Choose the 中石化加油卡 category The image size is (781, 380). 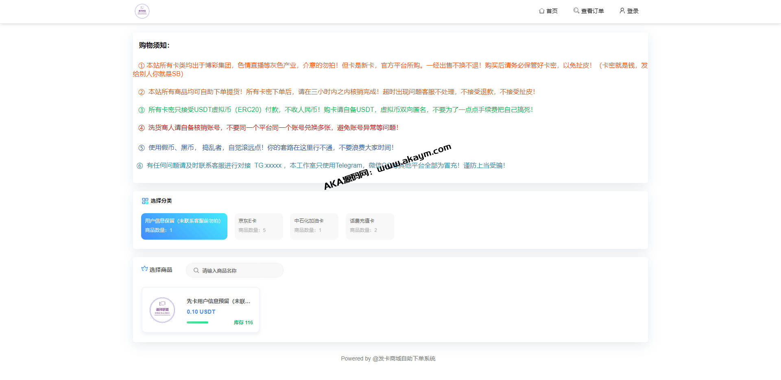314,226
